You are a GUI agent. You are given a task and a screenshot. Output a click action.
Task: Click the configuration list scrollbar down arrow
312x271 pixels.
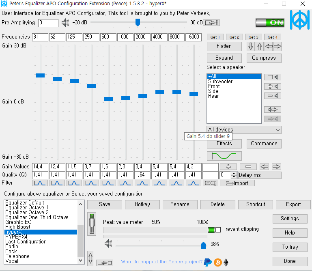(x=81, y=260)
